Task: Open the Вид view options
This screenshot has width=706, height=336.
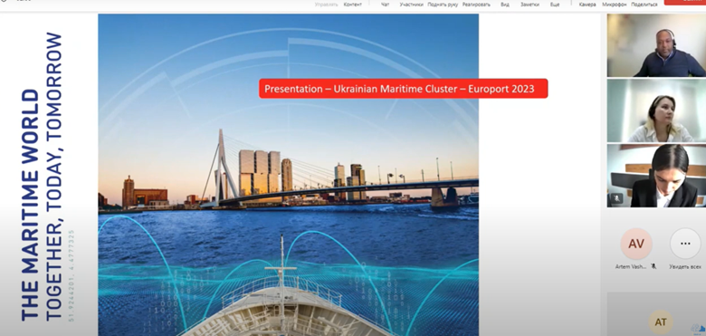Action: (x=505, y=4)
